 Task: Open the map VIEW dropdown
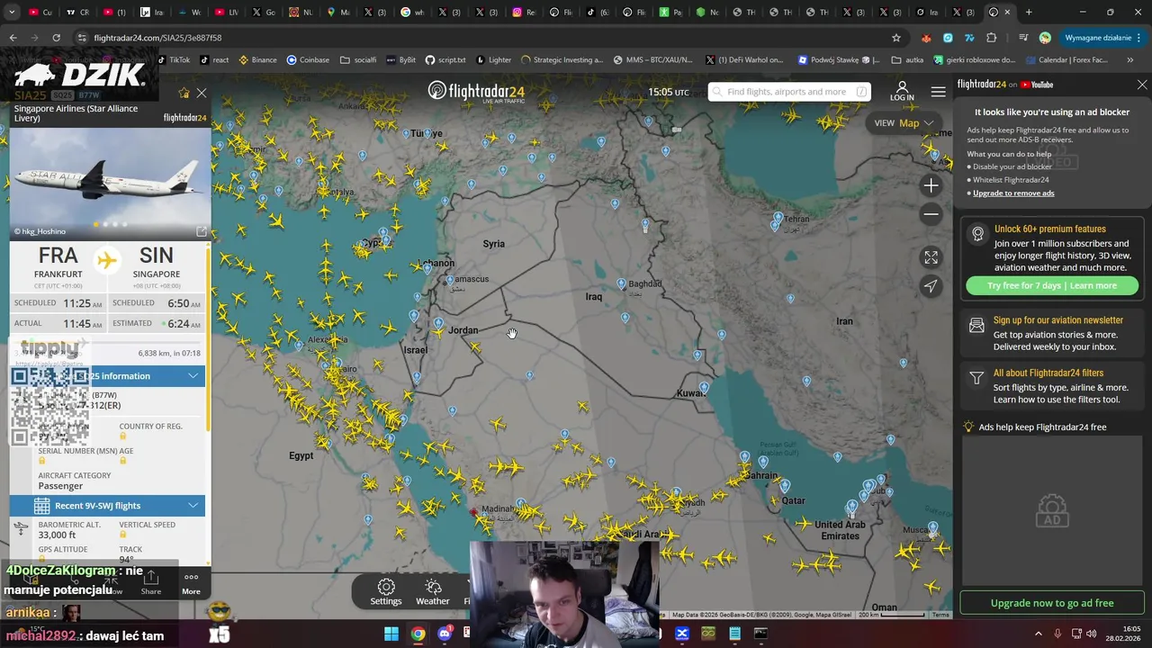(904, 123)
